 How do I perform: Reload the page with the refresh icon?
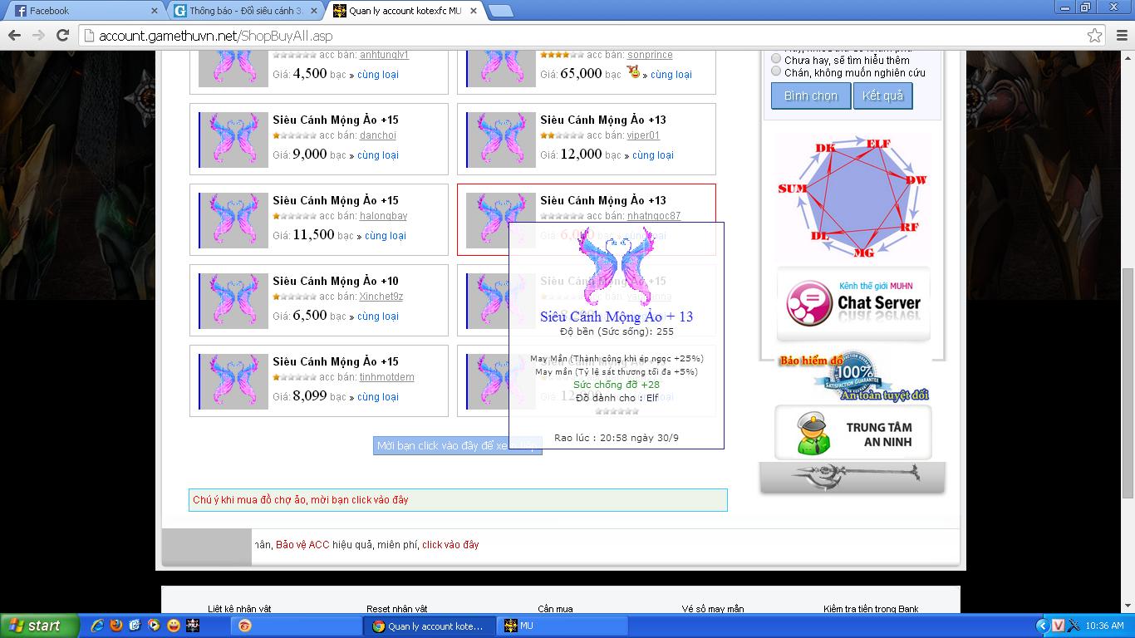62,36
